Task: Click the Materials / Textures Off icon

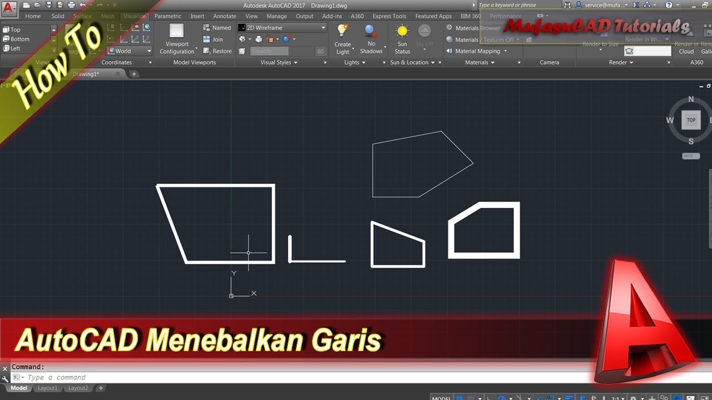Action: 449,39
